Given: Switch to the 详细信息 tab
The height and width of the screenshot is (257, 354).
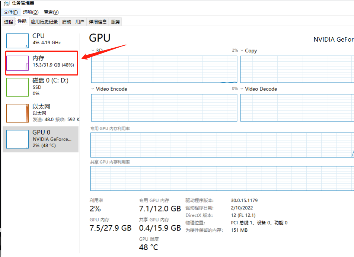Looking at the screenshot, I should pos(98,22).
